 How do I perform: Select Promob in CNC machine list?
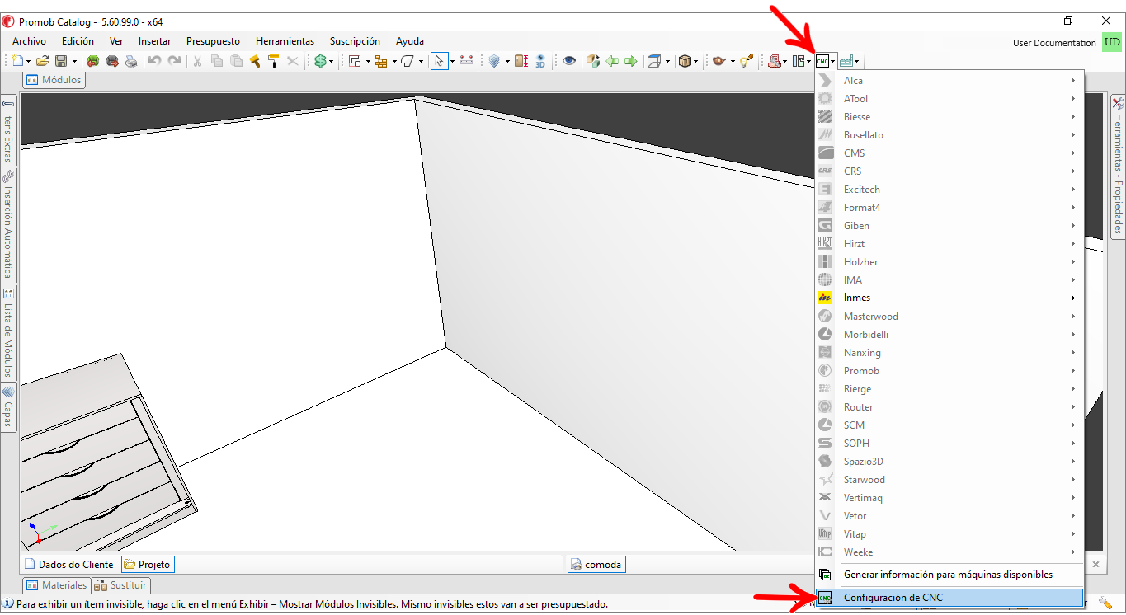click(949, 371)
